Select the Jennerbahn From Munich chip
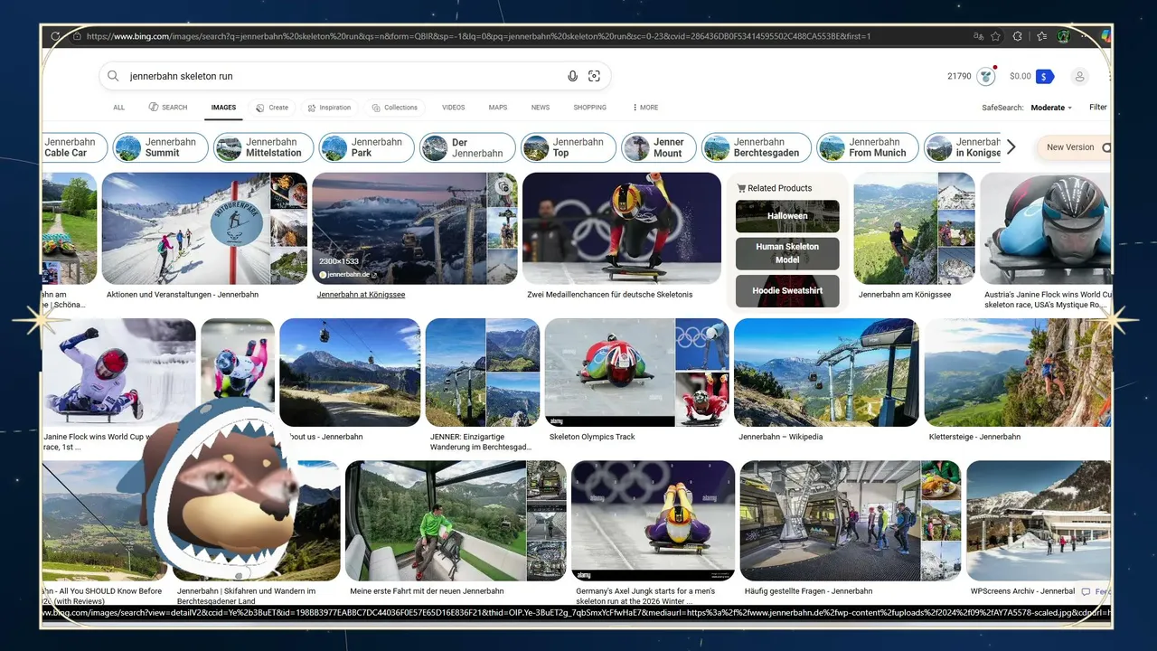This screenshot has height=651, width=1157. 868,147
